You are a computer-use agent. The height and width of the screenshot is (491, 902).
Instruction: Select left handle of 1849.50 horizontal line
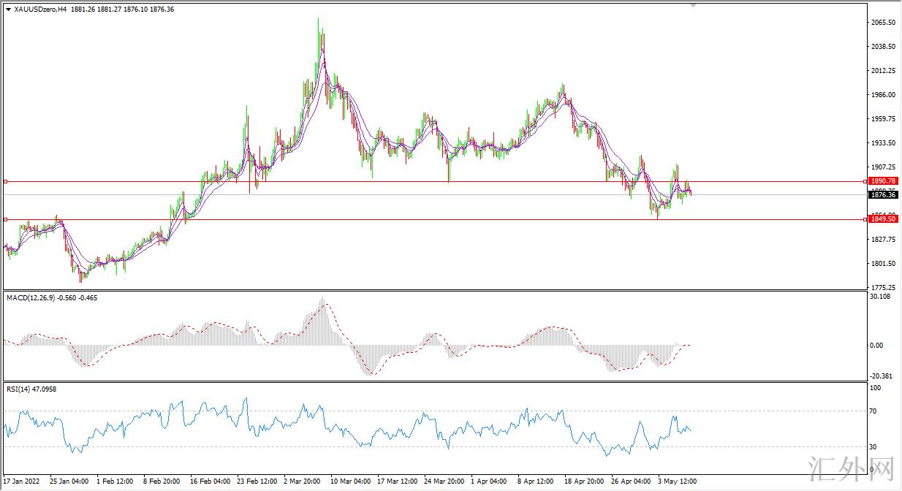click(6, 219)
